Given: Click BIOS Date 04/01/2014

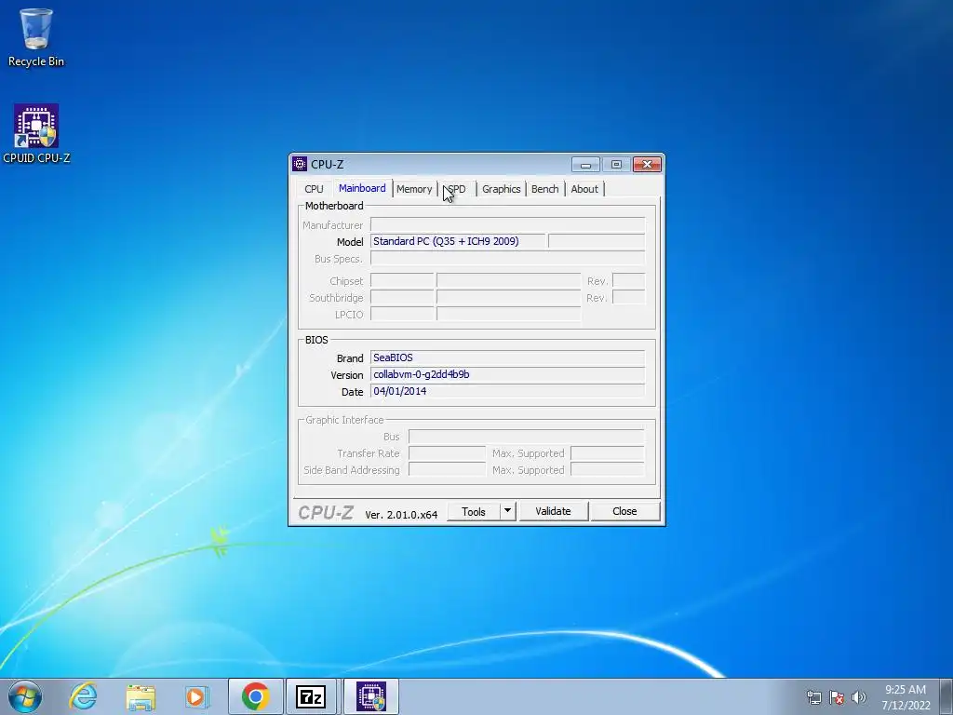Looking at the screenshot, I should [507, 392].
